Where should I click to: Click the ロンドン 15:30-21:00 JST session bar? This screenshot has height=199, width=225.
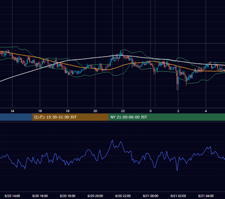tap(70, 117)
